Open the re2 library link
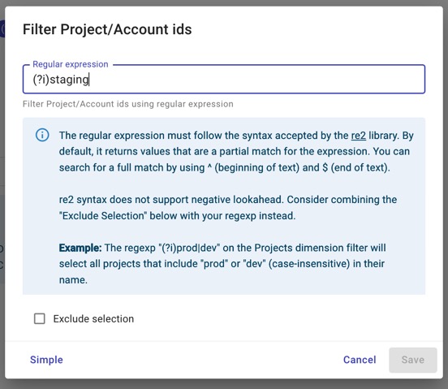 [358, 136]
